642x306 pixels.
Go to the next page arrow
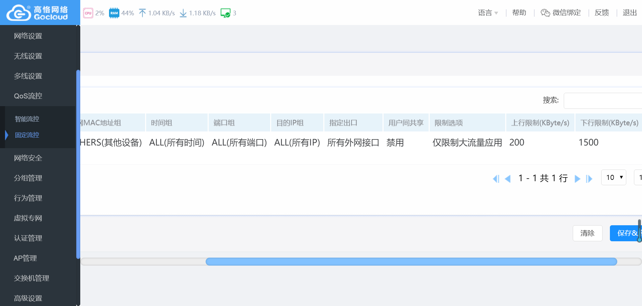coord(577,179)
